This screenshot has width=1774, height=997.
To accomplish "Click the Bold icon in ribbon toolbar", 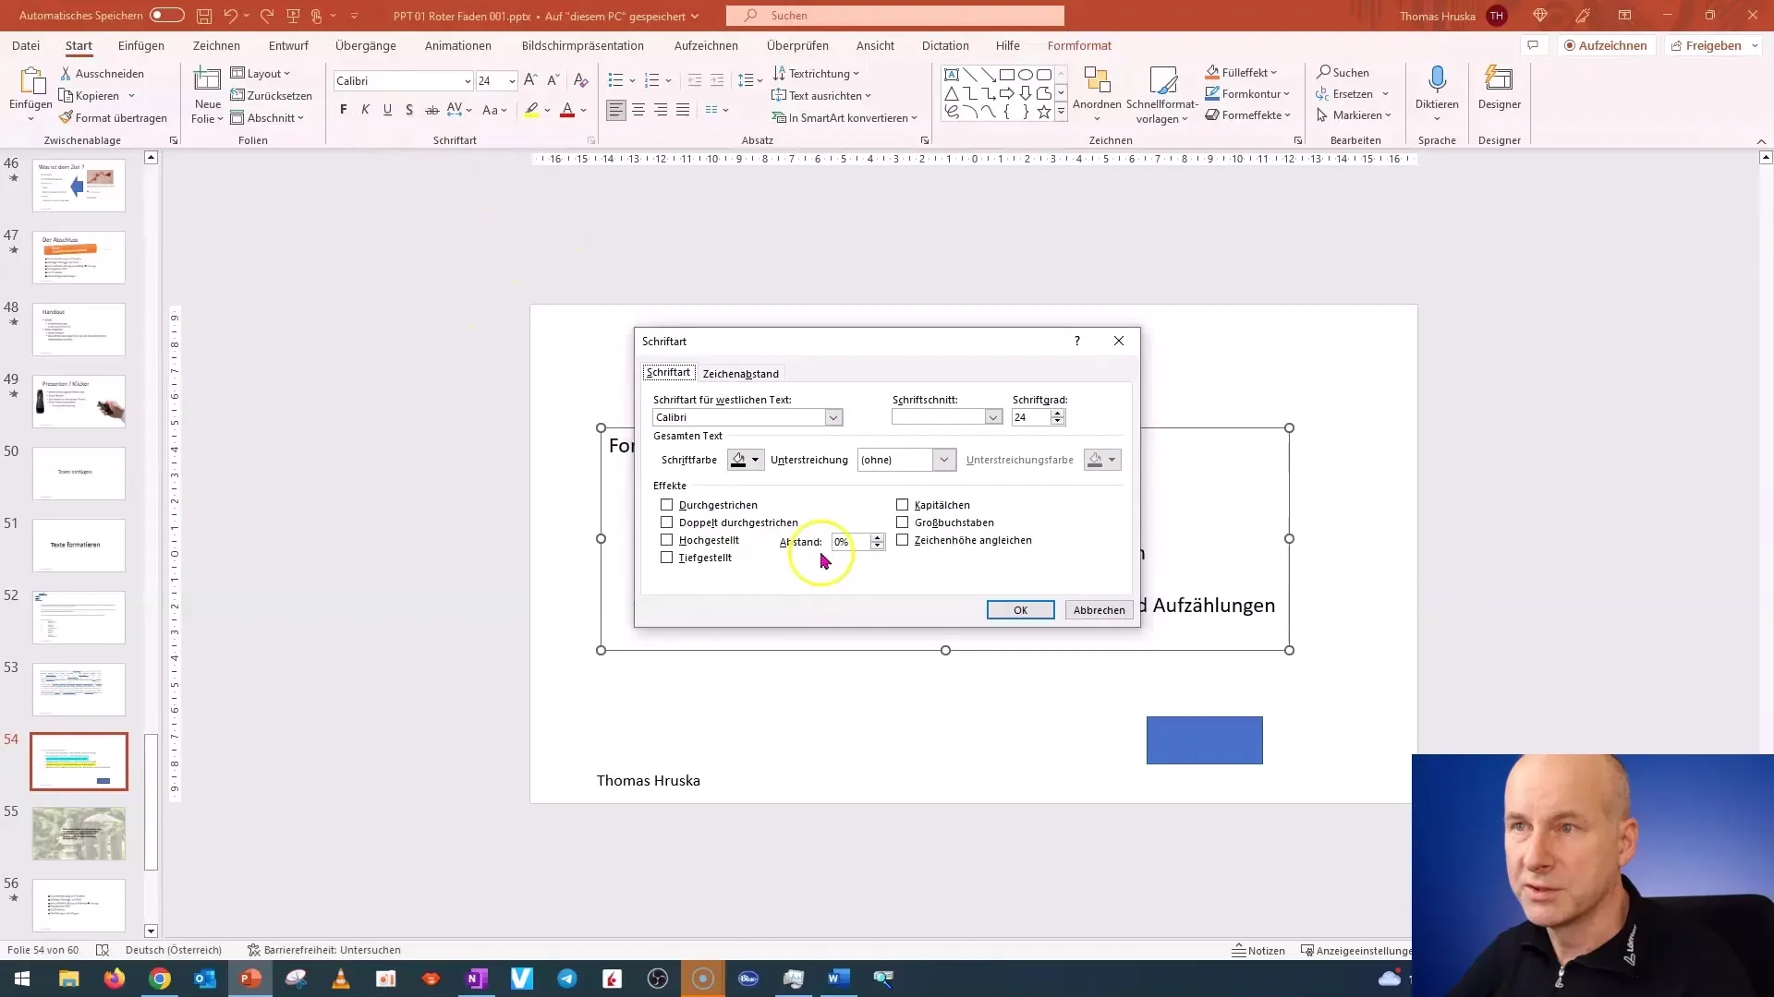I will [x=346, y=111].
